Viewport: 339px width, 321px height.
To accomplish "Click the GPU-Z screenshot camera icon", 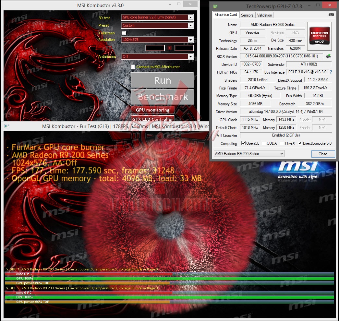I will click(331, 15).
